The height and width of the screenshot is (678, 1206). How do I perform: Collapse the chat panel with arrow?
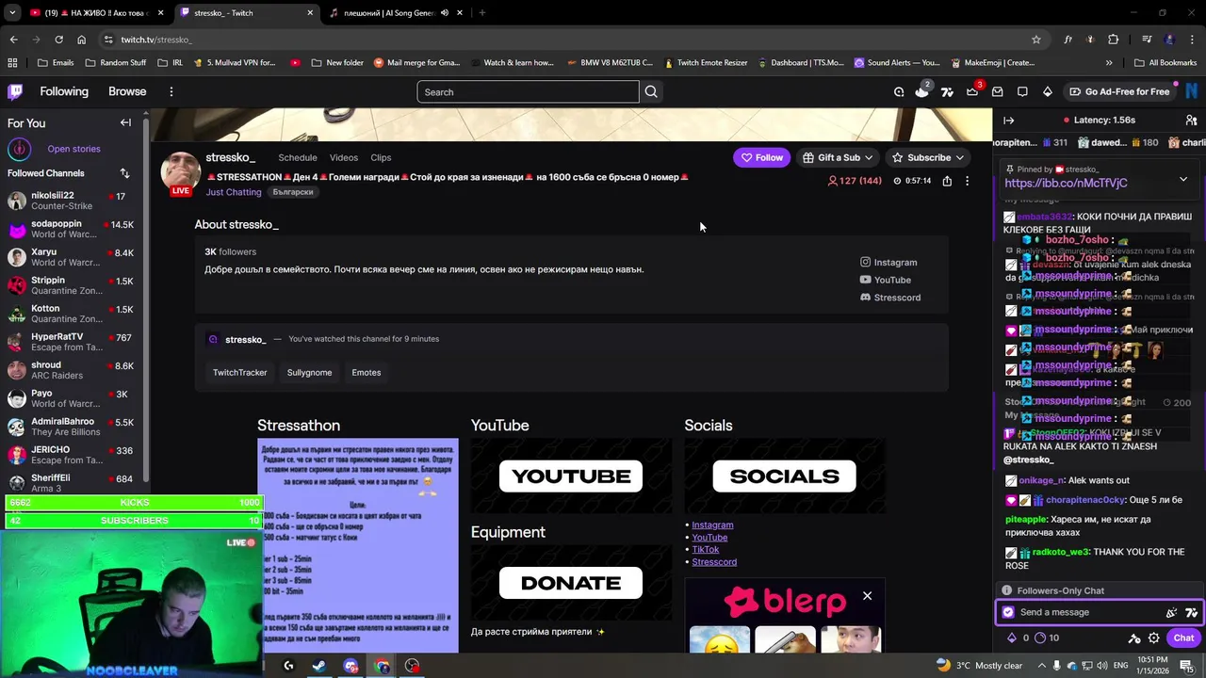coord(1008,121)
